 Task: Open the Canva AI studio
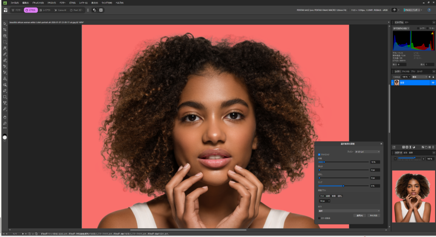point(60,10)
